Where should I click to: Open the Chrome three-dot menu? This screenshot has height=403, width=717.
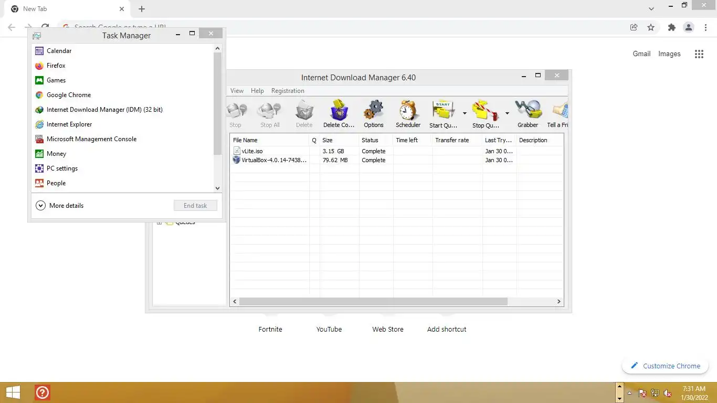[x=706, y=27]
